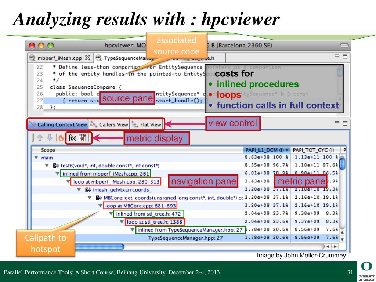Screen dimensions: 376x282
Task: Maximize the source editor pane
Action: coord(345,57)
